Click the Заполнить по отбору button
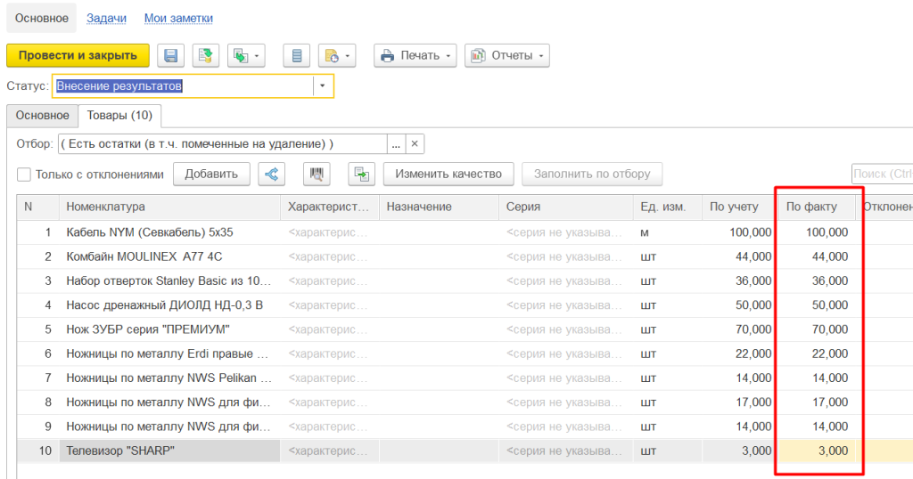 click(x=592, y=174)
